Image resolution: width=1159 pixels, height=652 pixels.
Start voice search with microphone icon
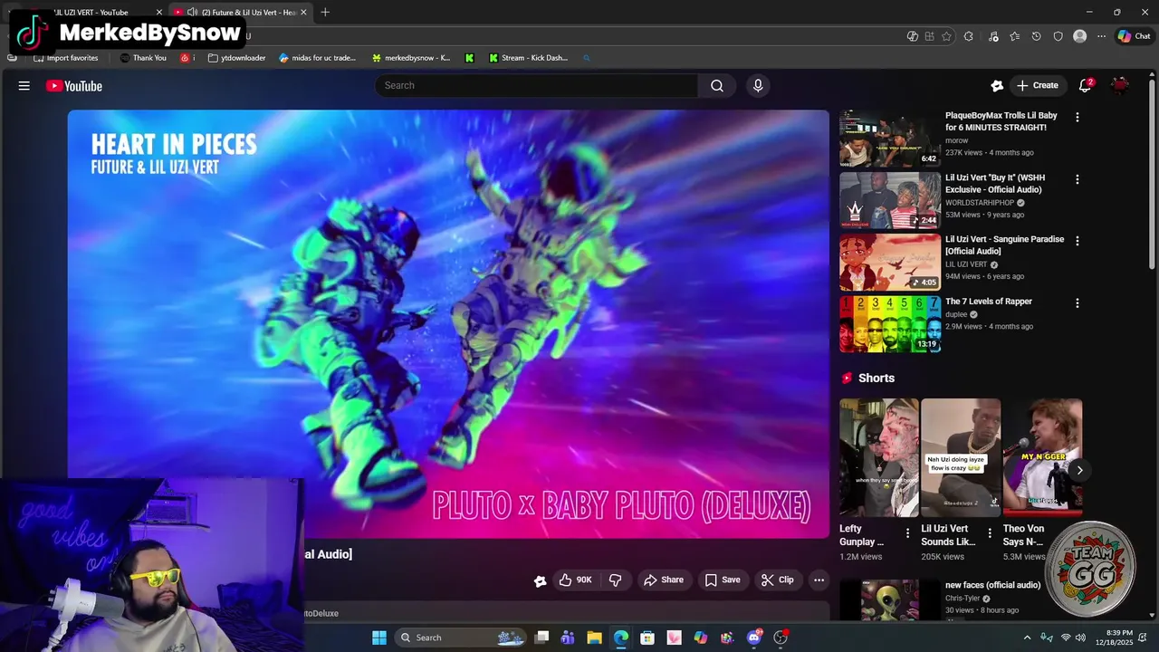pos(758,85)
